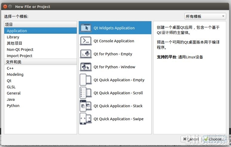Select the Qt for Python - Window label
This screenshot has width=231, height=147.
[x=114, y=67]
